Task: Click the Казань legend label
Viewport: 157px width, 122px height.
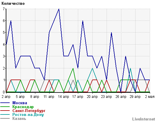Action: click(19, 119)
